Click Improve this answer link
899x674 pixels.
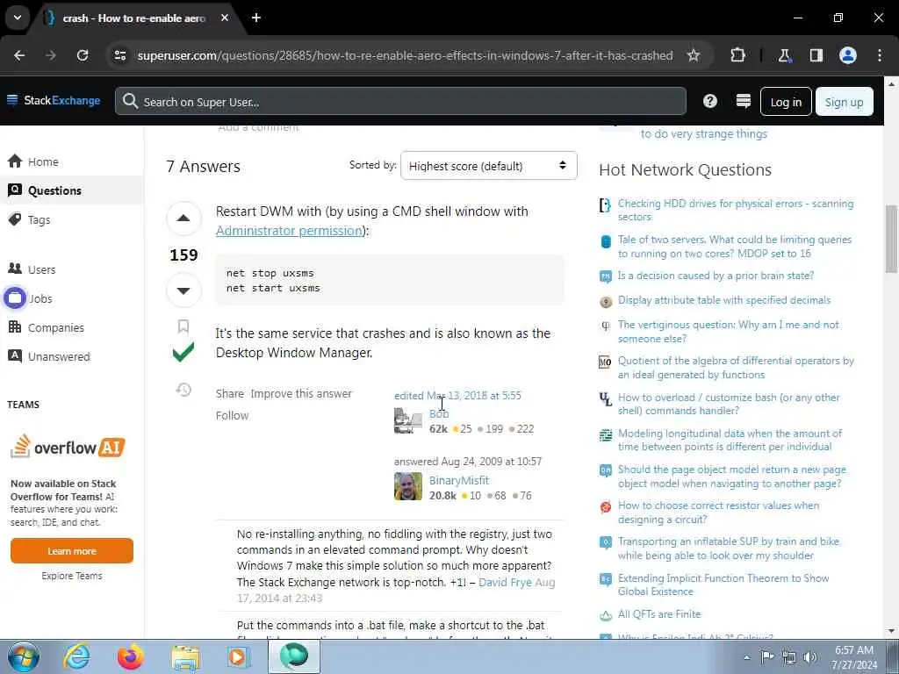click(301, 394)
